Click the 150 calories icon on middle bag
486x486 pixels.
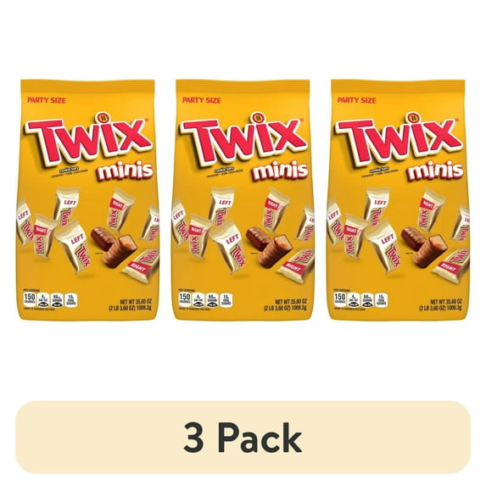185,299
